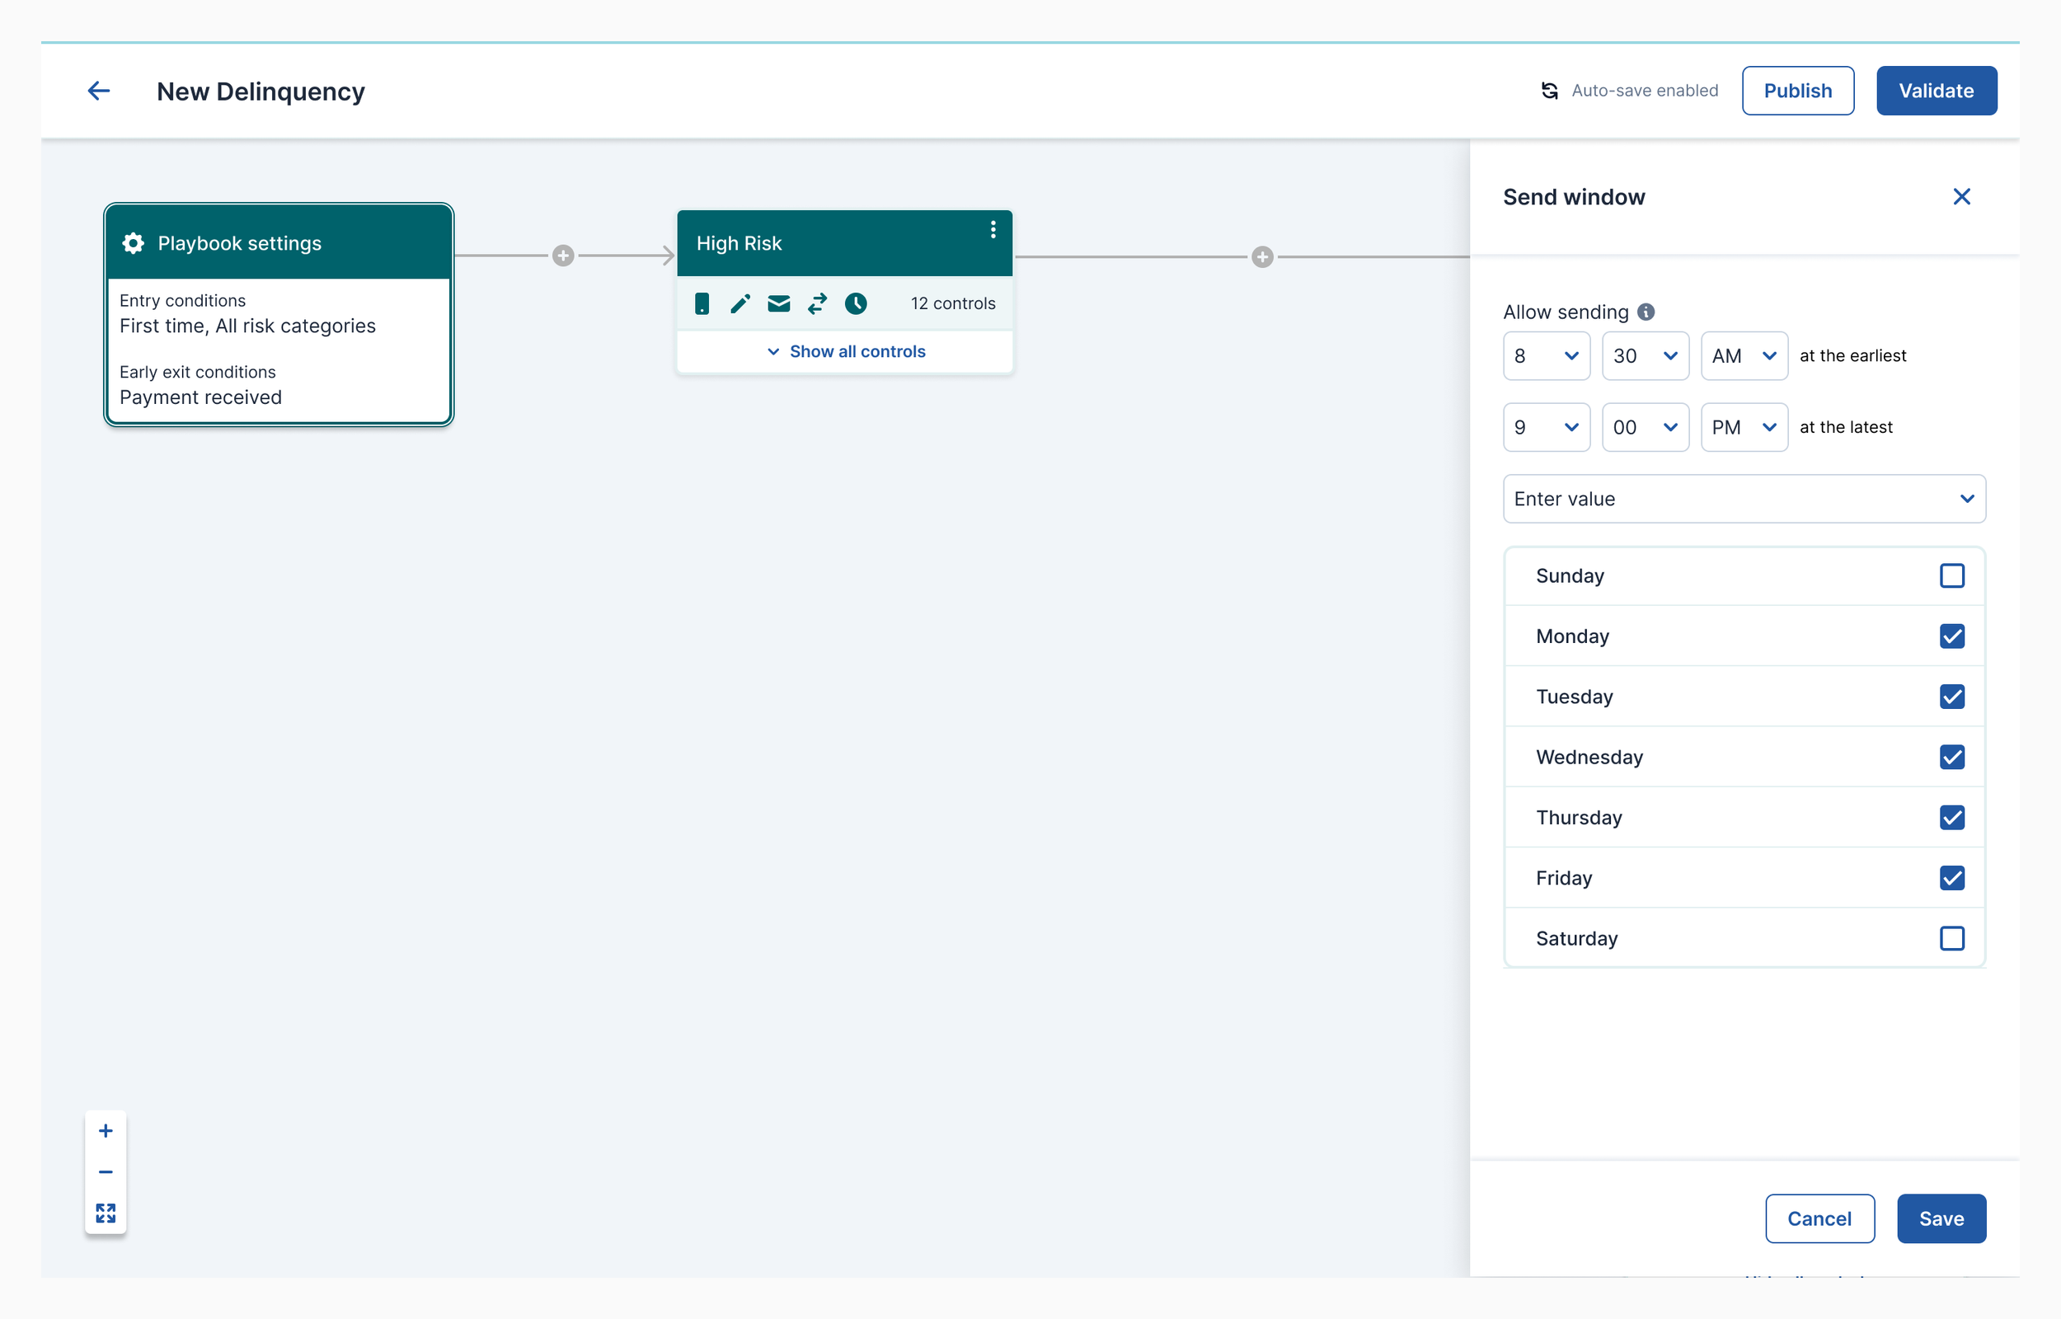2061x1319 pixels.
Task: Click the swap arrows icon in High Risk
Action: click(x=817, y=303)
